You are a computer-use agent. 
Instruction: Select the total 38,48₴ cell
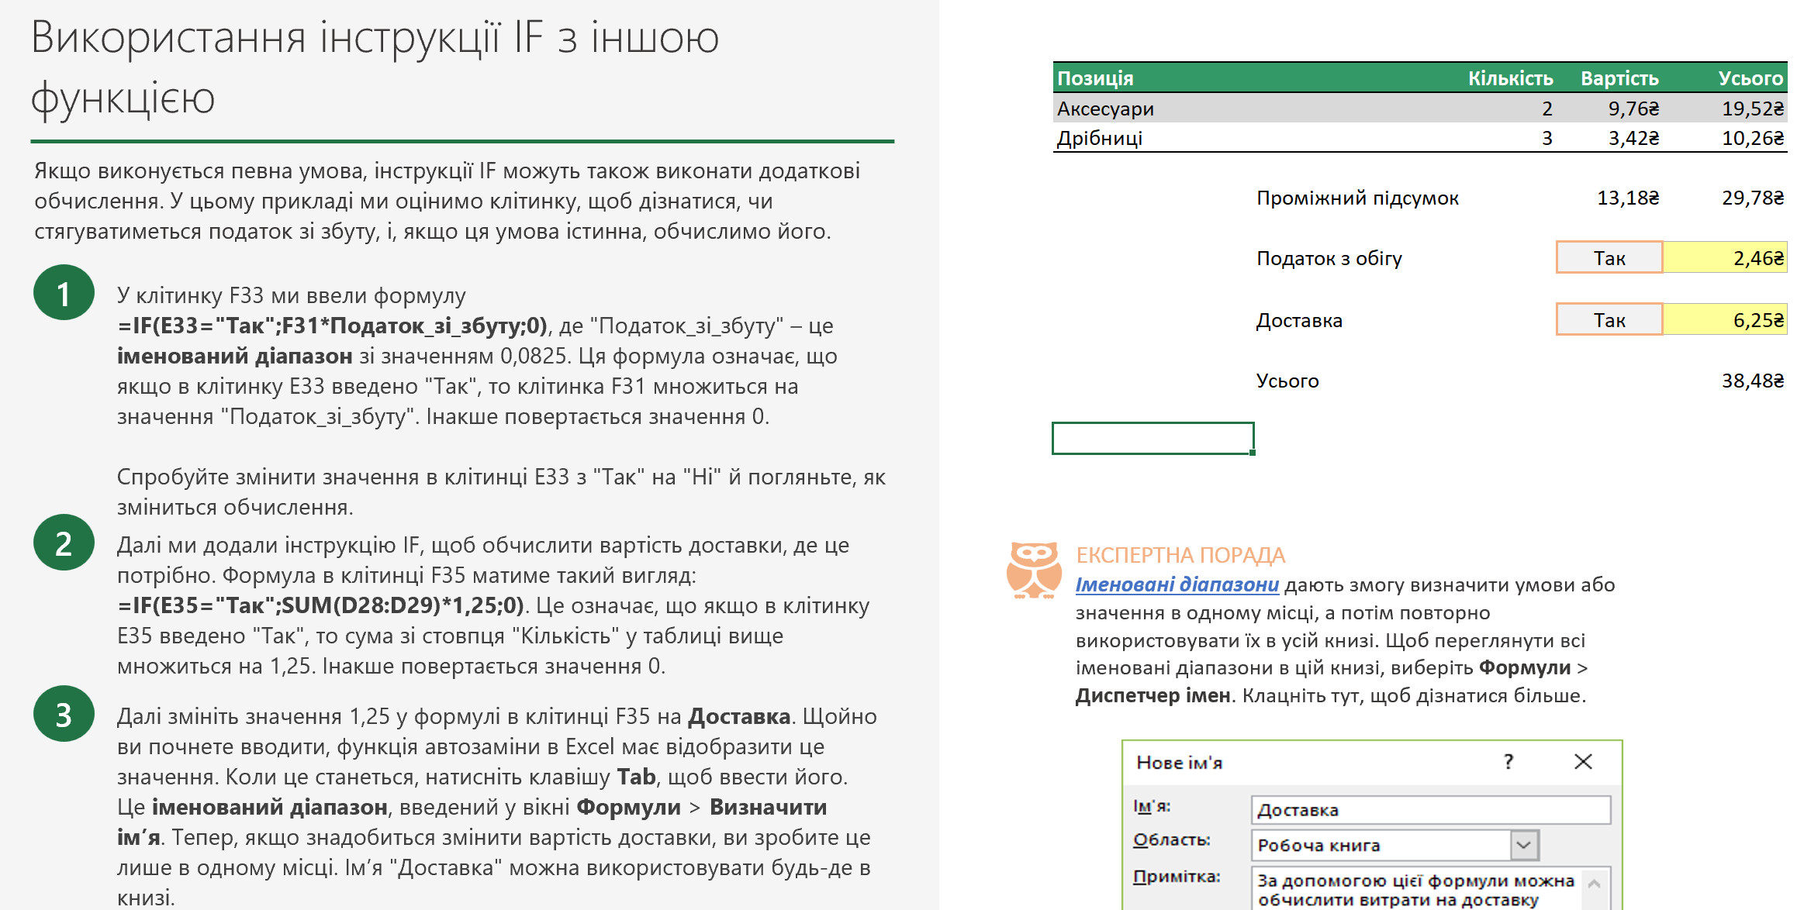[1752, 381]
